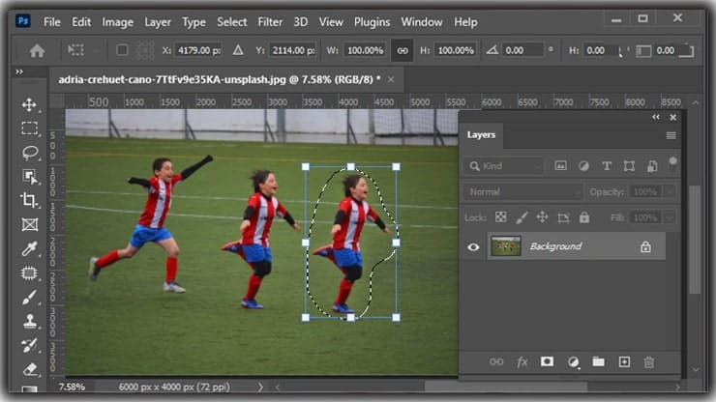
Task: Select the Rectangular Marquee tool
Action: click(x=29, y=129)
